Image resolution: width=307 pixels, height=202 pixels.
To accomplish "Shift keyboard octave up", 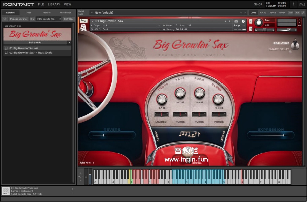I will click(x=80, y=173).
